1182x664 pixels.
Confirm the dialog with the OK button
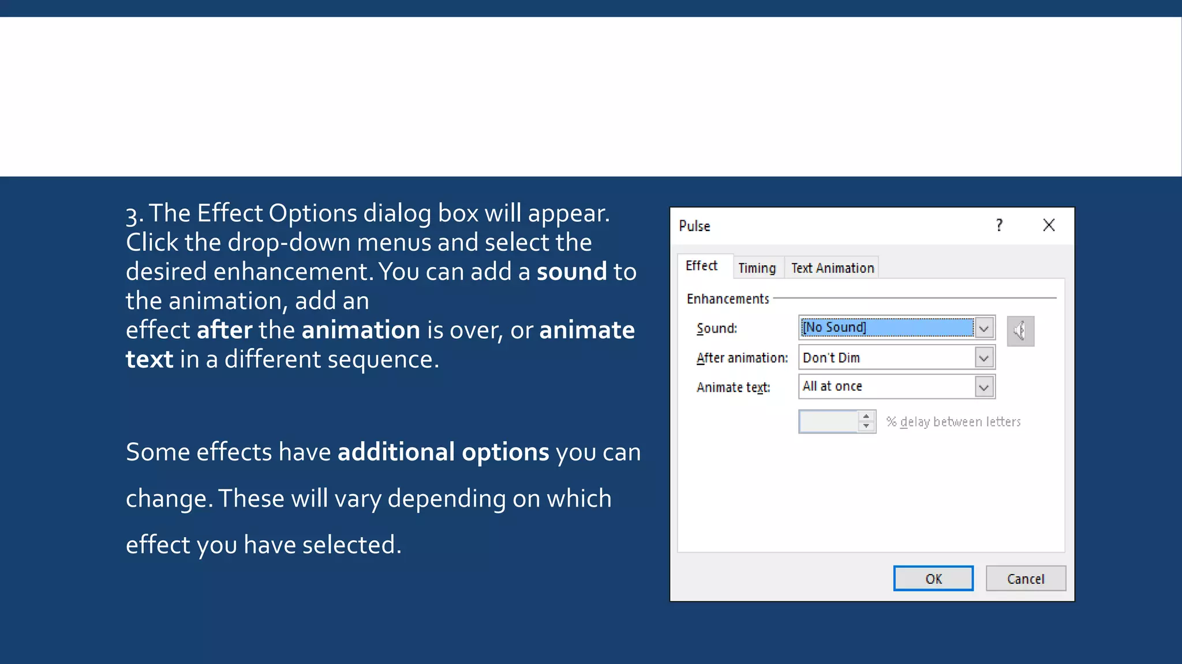pos(933,579)
